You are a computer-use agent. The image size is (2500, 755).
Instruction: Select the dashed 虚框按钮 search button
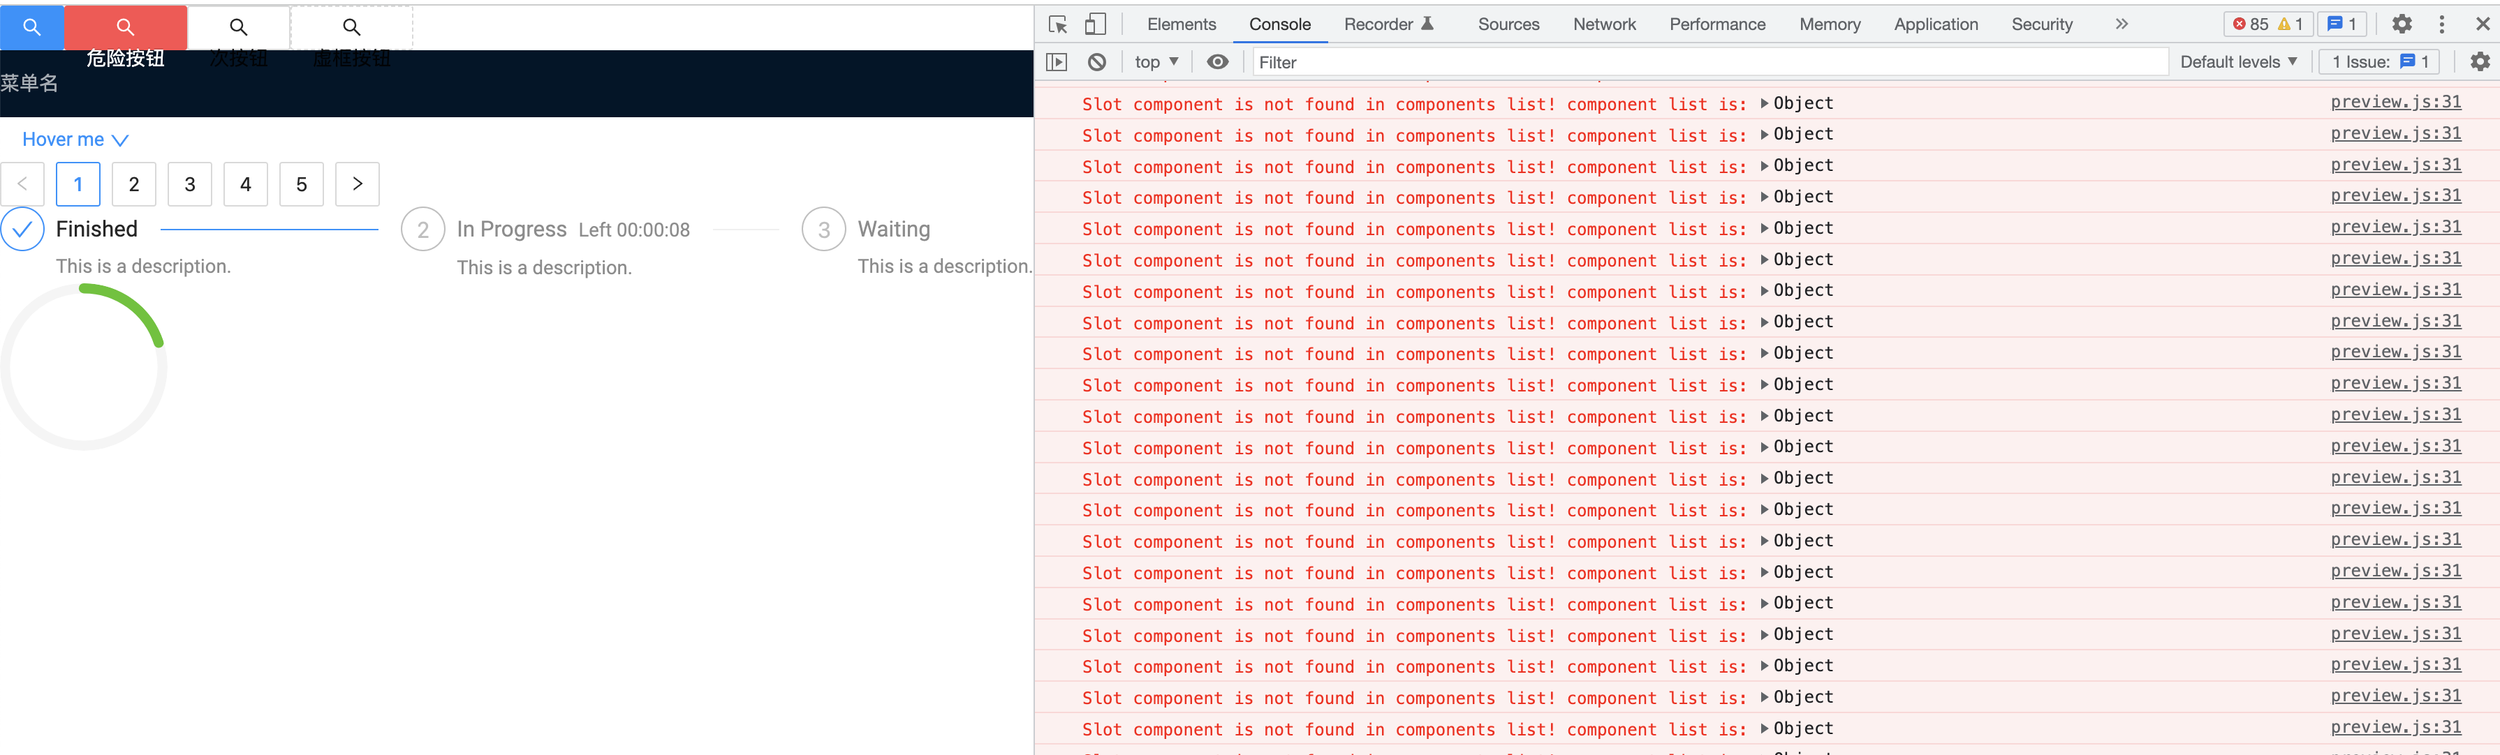coord(351,27)
